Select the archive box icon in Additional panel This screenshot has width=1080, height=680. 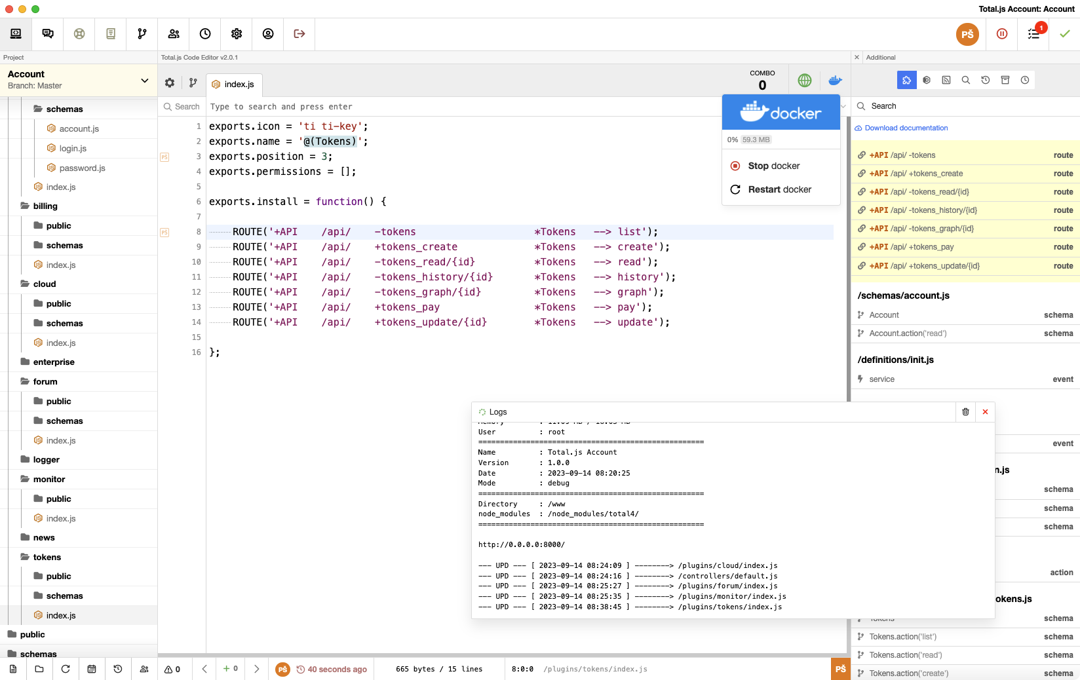point(1005,80)
